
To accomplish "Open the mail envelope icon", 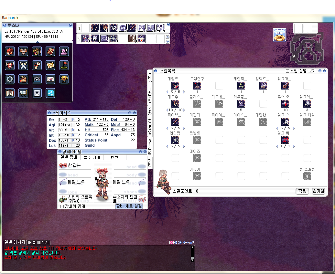I will [x=50, y=79].
